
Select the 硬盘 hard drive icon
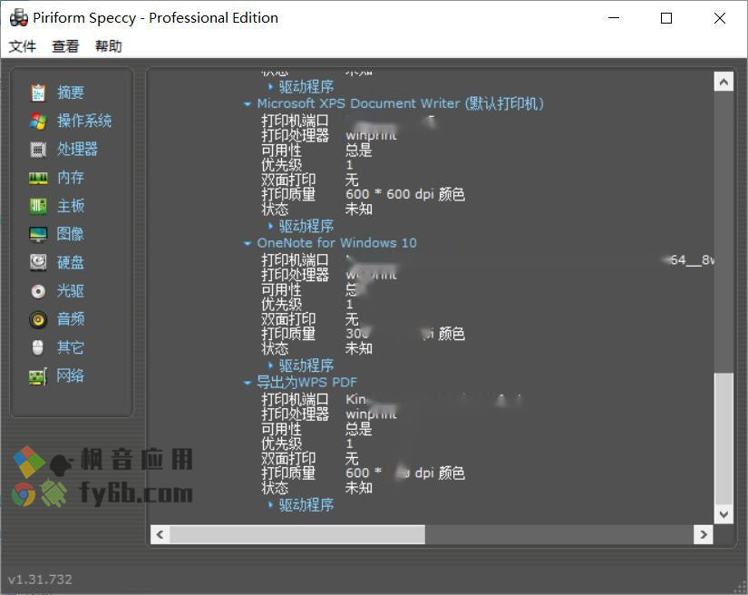(x=38, y=262)
